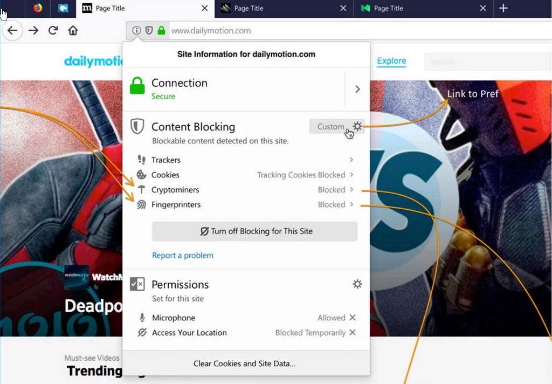
Task: Close the first Page Title tab
Action: [204, 8]
